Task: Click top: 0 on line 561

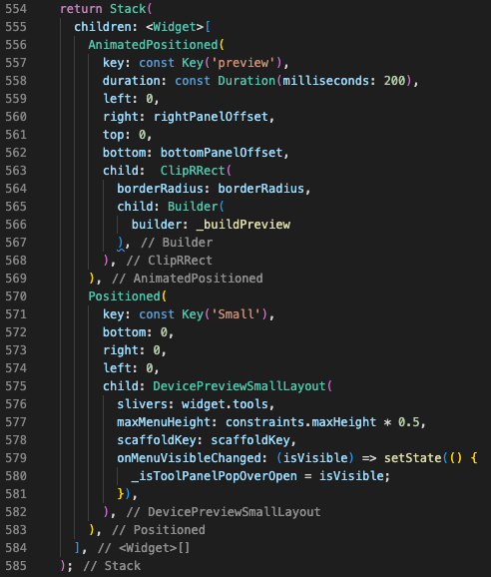Action: click(x=125, y=135)
